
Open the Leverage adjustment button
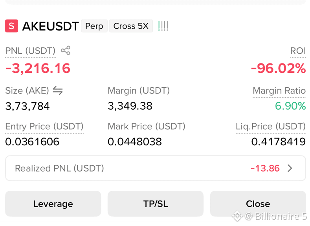point(53,204)
